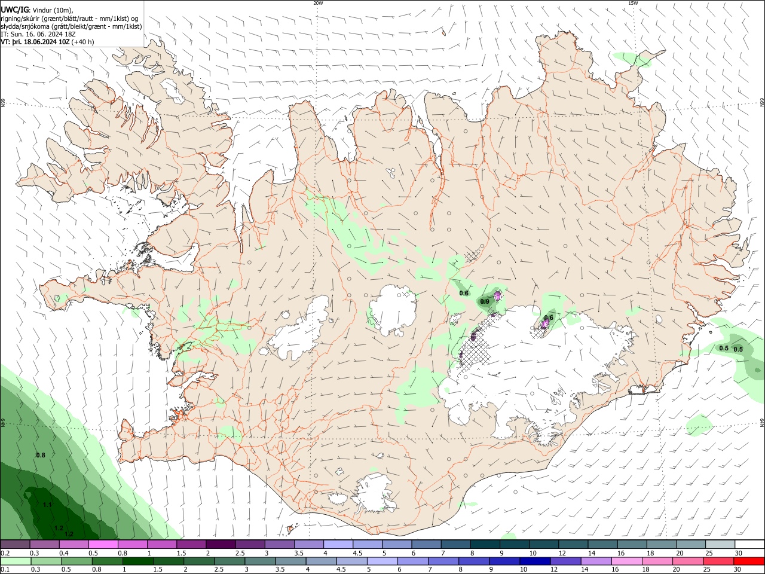The height and width of the screenshot is (574, 765).
Task: Click the bright pink 0.5 swatch in upper legend row
Action: point(103,545)
